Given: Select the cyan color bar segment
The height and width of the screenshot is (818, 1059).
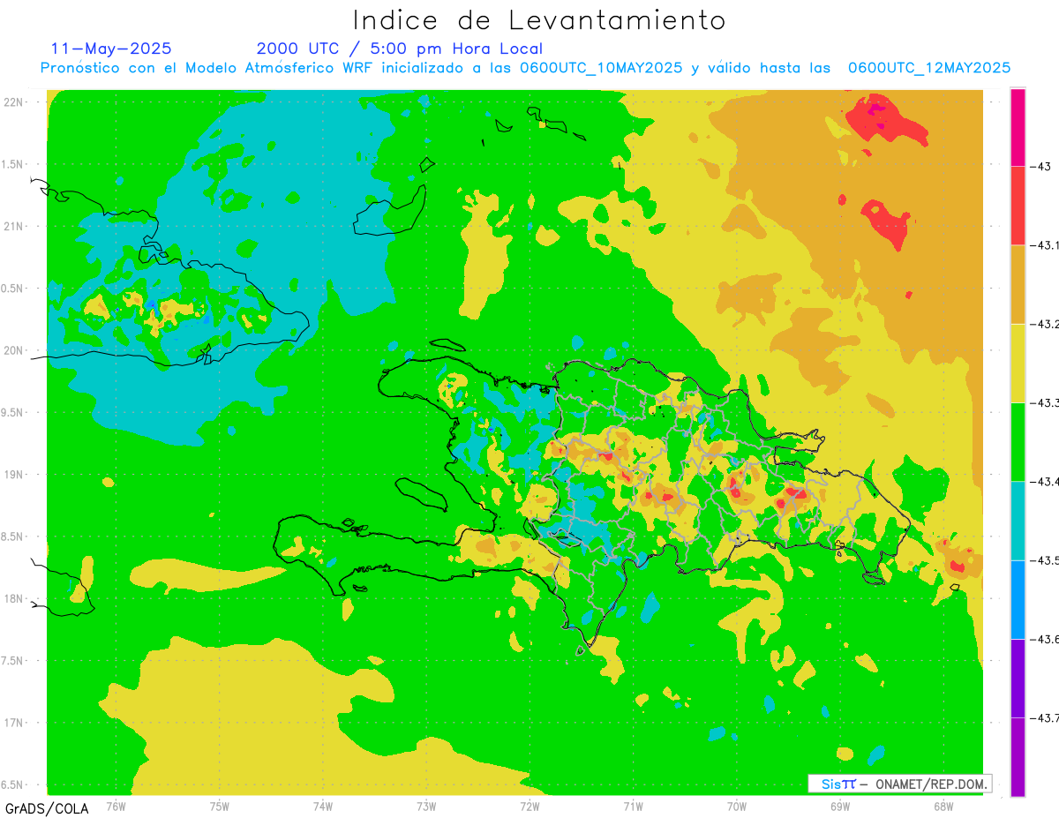Looking at the screenshot, I should pyautogui.click(x=1018, y=520).
